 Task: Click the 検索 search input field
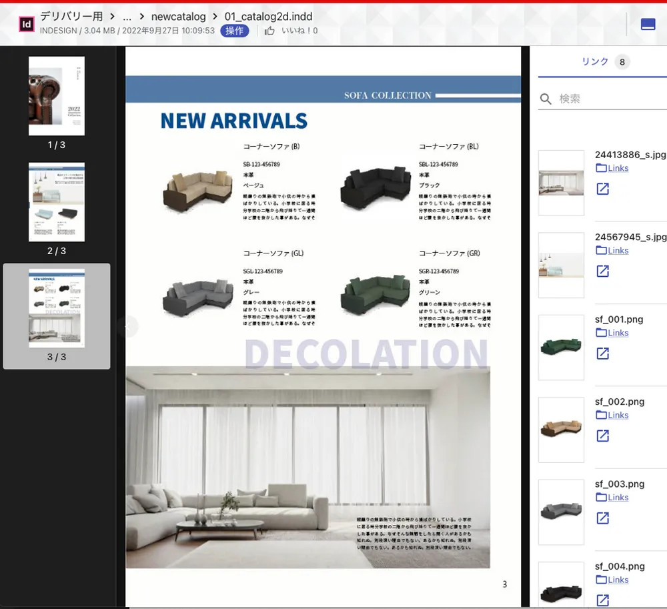pos(610,99)
